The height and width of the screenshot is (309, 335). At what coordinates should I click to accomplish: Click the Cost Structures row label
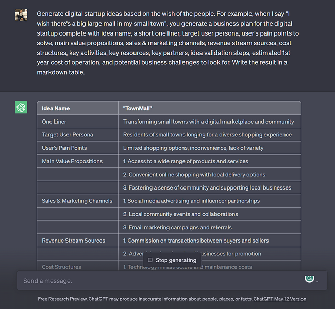tap(61, 267)
